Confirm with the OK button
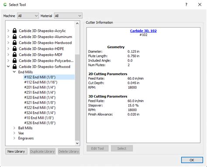This screenshot has height=167, width=207. coord(192,160)
